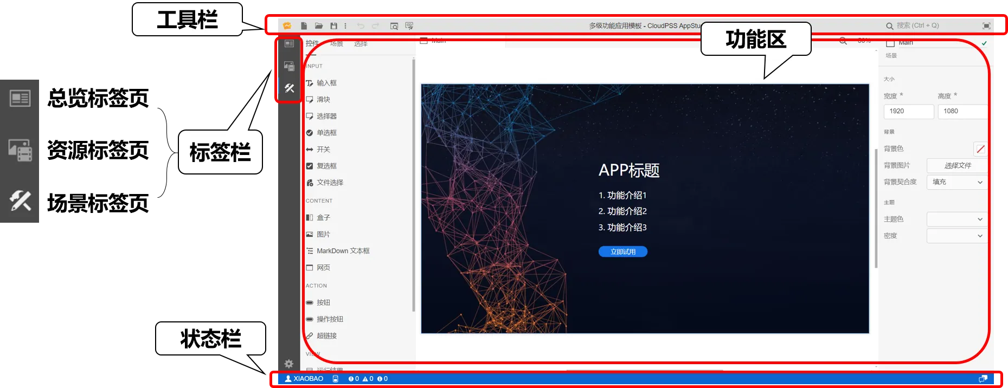
Task: Click the APP标题 heading on canvas
Action: 629,170
